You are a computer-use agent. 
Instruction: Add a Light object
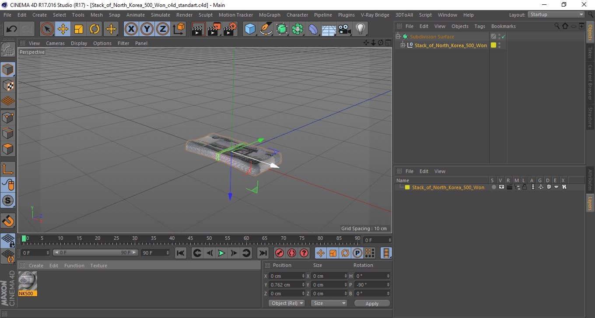[x=360, y=29]
